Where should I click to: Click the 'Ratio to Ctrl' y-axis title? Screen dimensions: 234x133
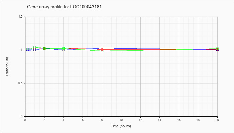7,67
